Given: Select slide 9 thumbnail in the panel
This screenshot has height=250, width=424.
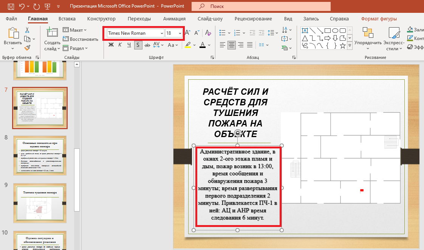Looking at the screenshot, I should pos(39,203).
